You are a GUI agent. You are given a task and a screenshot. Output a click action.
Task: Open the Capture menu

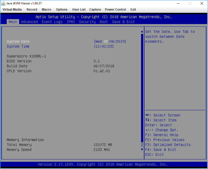coord(95,10)
